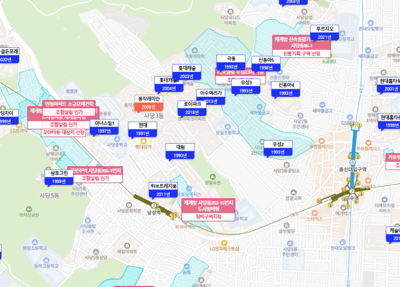Select the 삼일초등학교 school icon
Image resolution: width=400 pixels, height=287 pixels.
click(228, 127)
